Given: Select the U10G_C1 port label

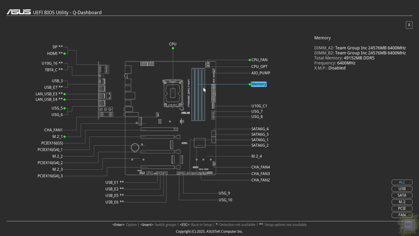Looking at the screenshot, I should click(259, 106).
